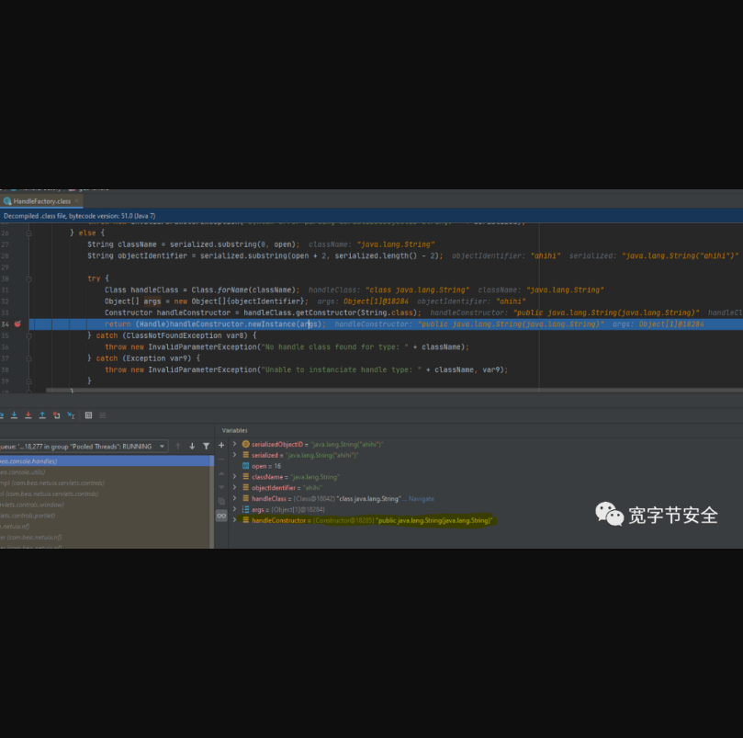Select the next frame down arrow
The width and height of the screenshot is (743, 738).
coord(192,446)
